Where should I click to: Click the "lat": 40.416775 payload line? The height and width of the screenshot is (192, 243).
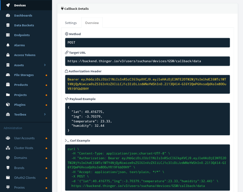tap(88, 112)
